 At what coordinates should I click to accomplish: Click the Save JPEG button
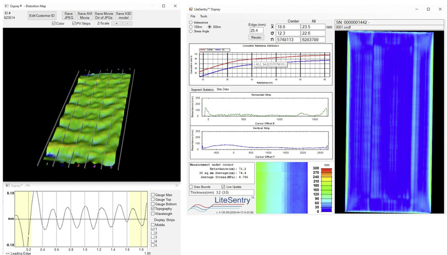coord(68,15)
